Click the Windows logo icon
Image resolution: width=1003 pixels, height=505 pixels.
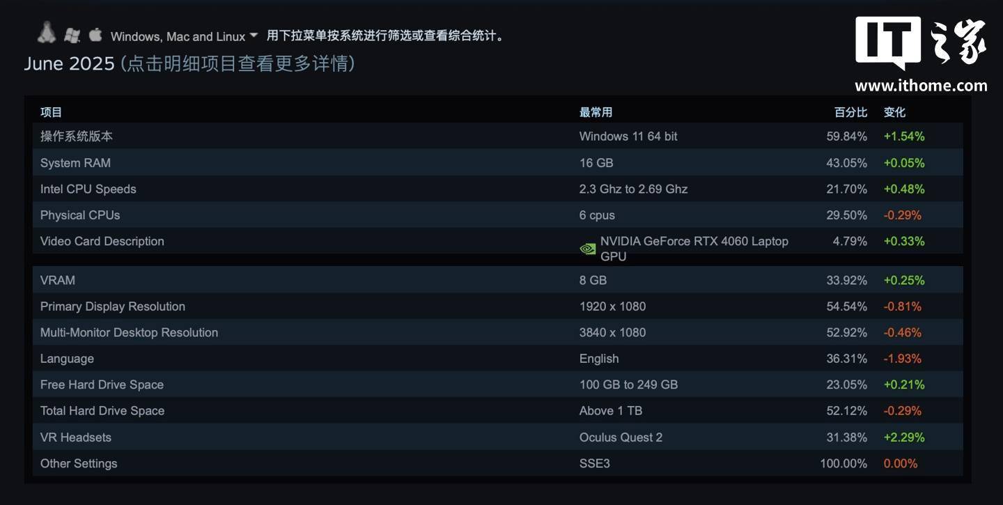pos(72,35)
